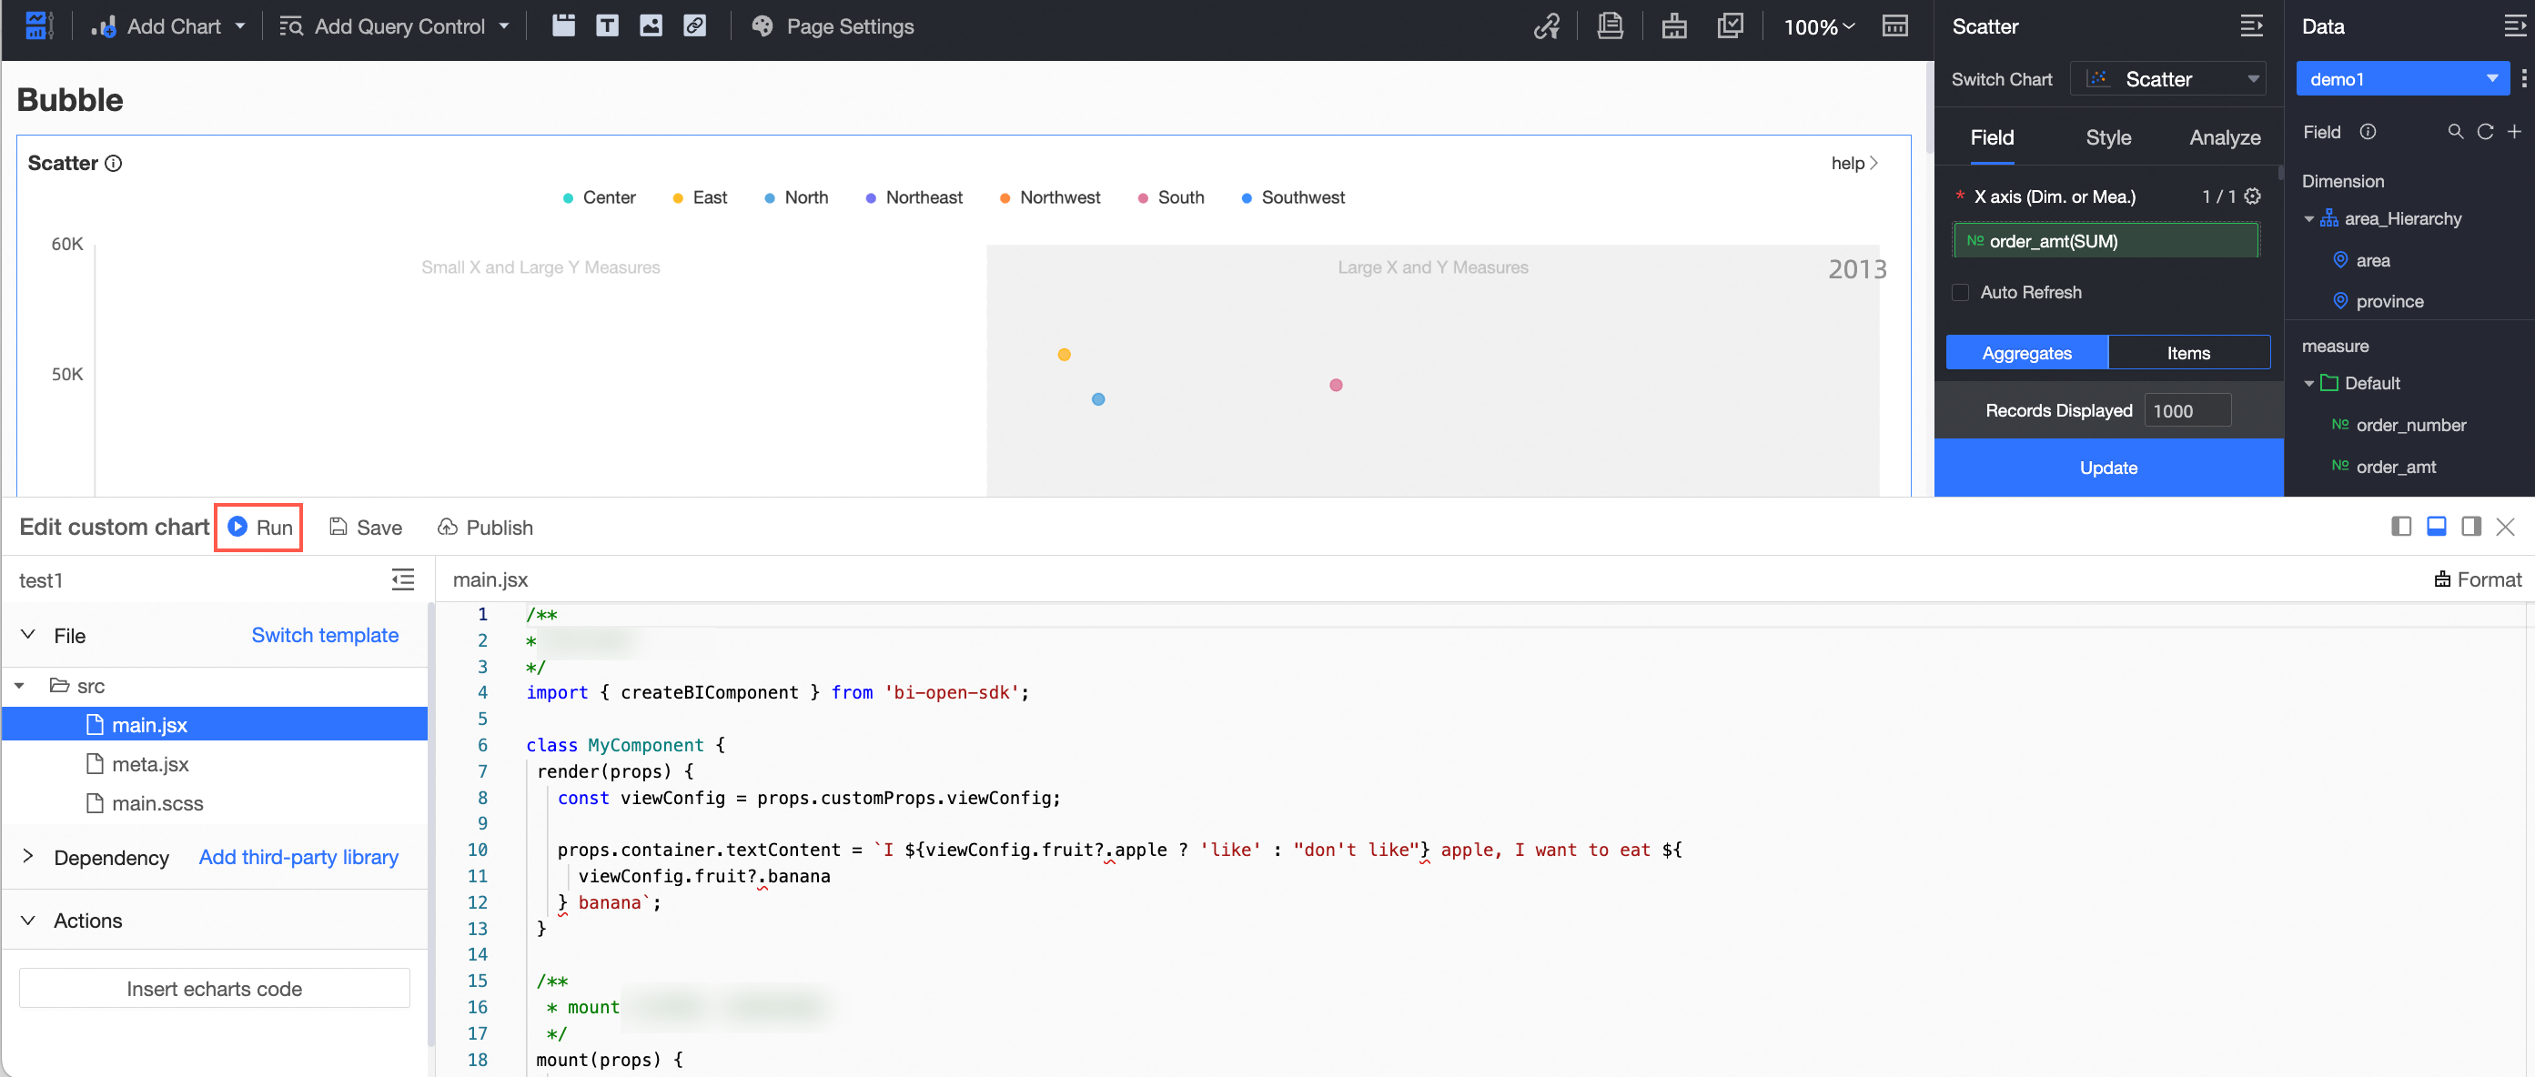Collapse the test1 file tree panel icon
2535x1077 pixels.
(x=402, y=579)
